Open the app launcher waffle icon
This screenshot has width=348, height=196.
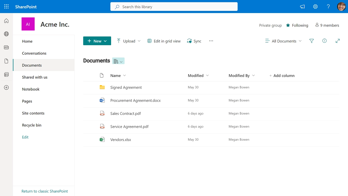[6, 7]
